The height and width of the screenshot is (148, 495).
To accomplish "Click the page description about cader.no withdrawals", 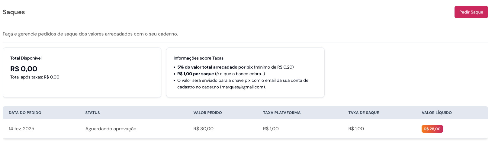I will coord(90,34).
